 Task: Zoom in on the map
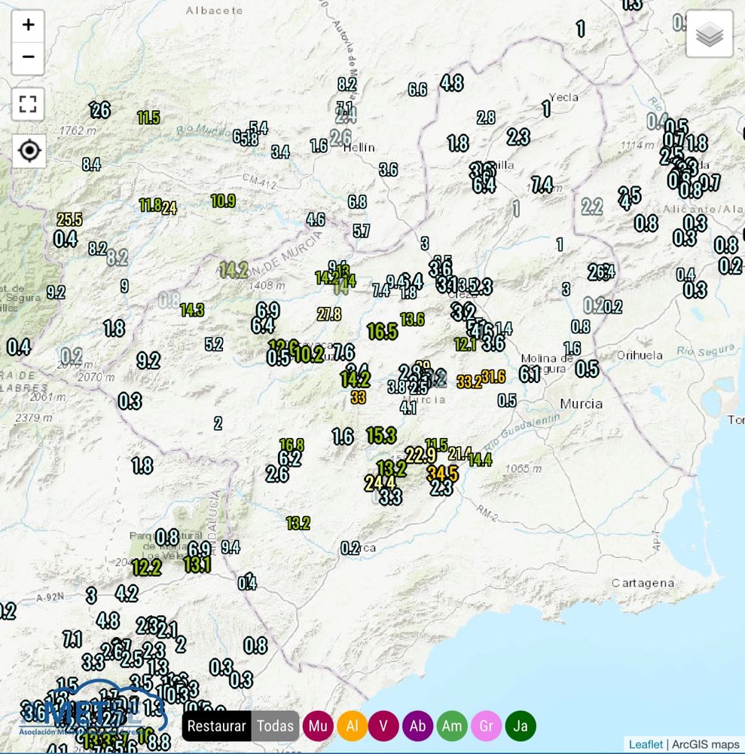point(28,25)
